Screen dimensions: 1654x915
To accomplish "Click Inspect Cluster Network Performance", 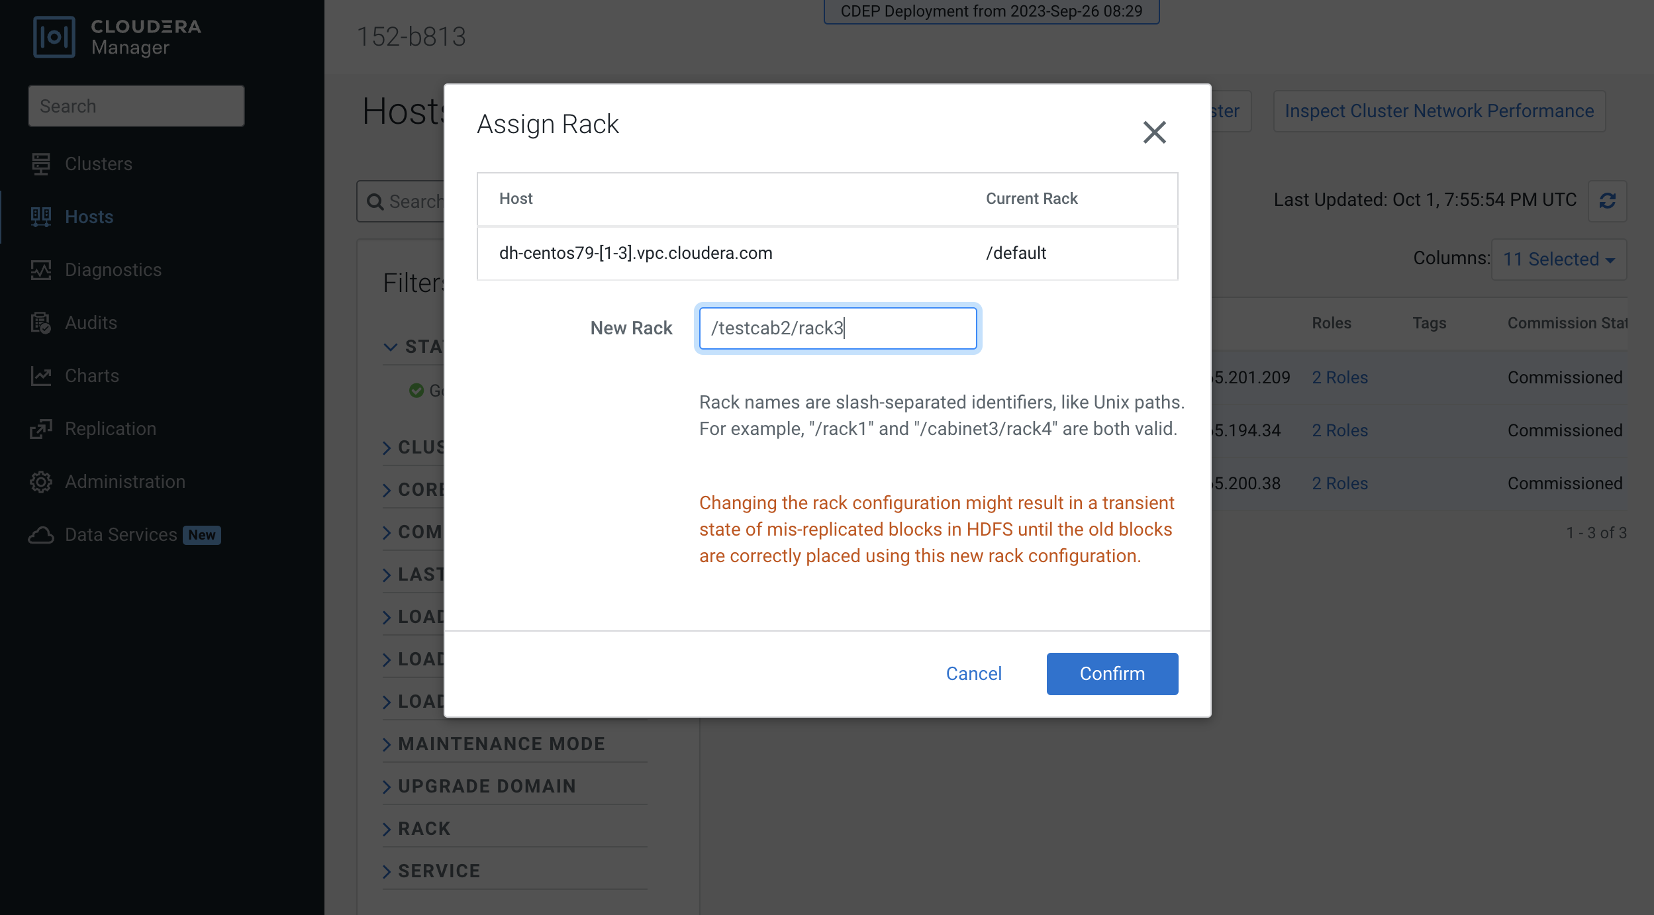I will click(x=1439, y=111).
